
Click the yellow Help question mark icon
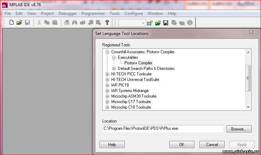click(107, 22)
